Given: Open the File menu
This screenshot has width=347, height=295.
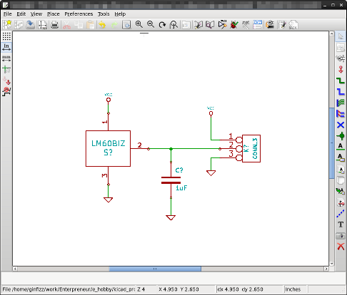Looking at the screenshot, I should [x=8, y=14].
